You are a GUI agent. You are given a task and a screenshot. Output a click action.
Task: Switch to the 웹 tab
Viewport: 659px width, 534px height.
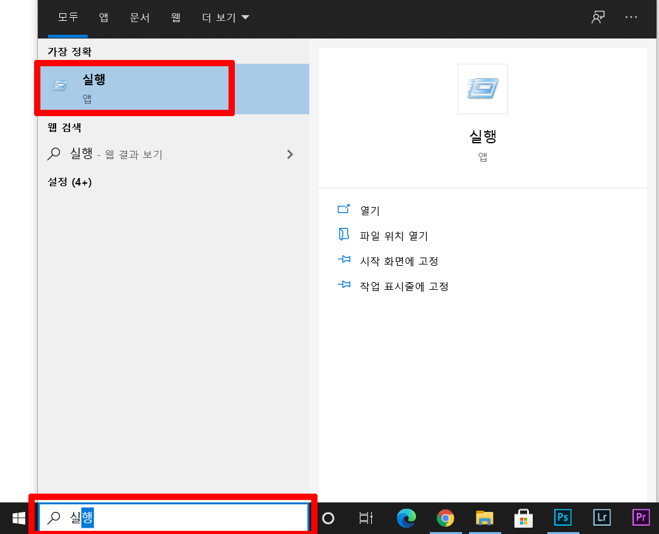tap(175, 17)
